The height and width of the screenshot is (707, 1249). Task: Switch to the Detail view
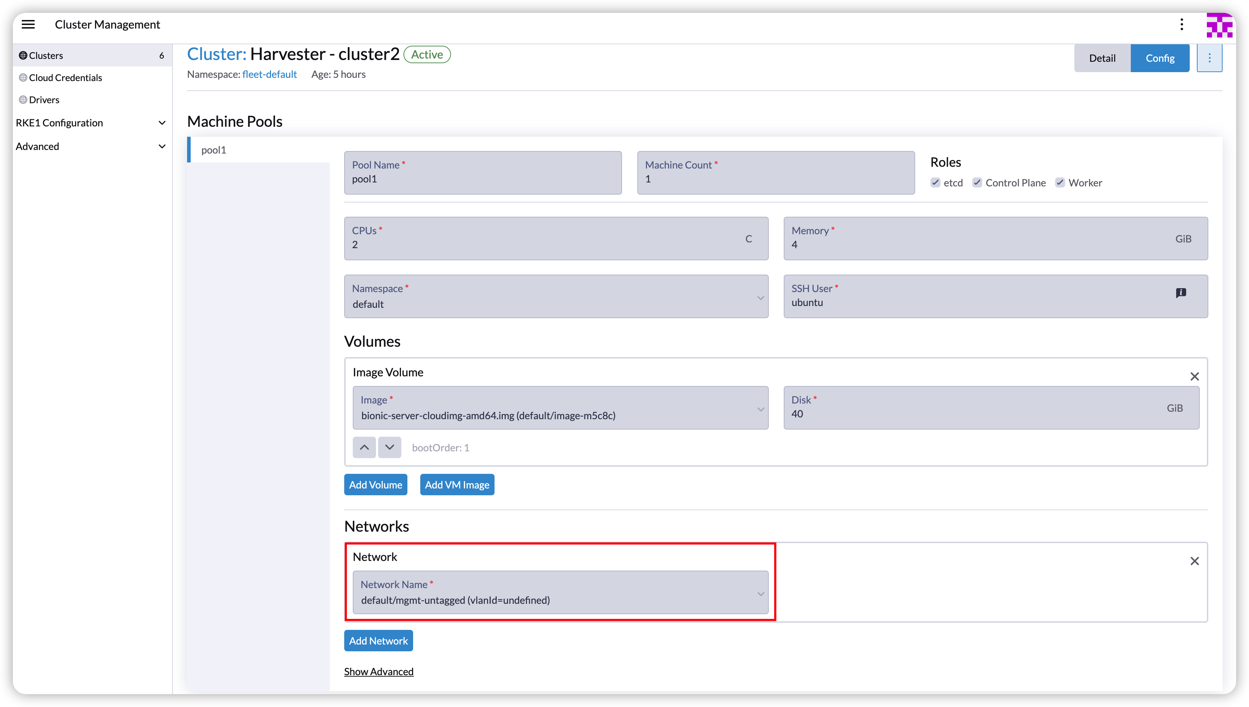[x=1102, y=58]
